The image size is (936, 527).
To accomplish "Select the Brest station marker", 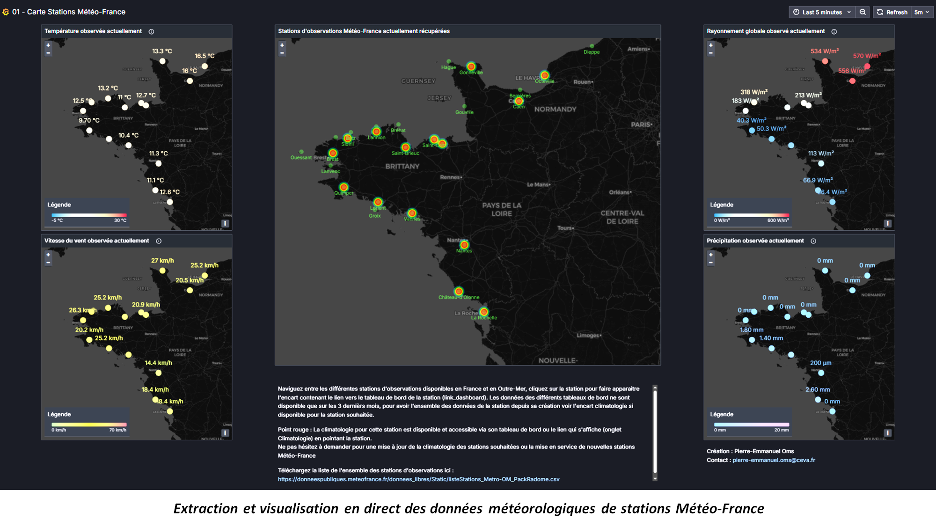I will point(333,153).
